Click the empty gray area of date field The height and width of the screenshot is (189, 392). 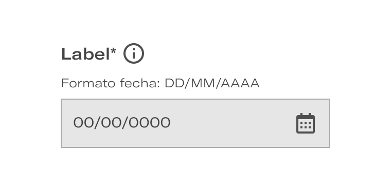(x=233, y=123)
